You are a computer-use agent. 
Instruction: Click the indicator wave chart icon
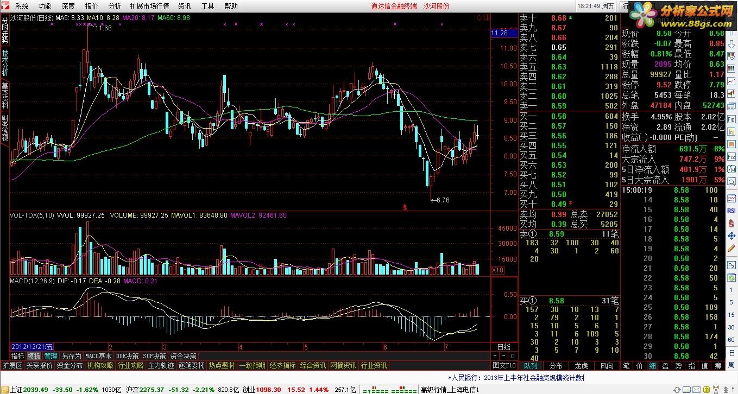point(731,198)
